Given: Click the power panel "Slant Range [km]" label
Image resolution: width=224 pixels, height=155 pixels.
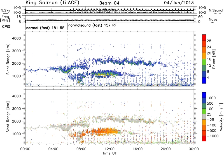Looking at the screenshot, I should point(8,59).
